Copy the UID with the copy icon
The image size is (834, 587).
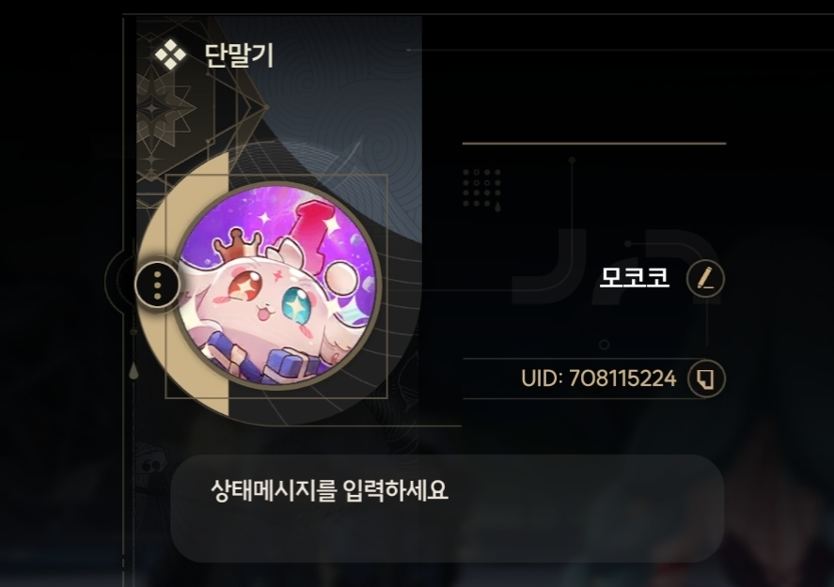tap(706, 378)
